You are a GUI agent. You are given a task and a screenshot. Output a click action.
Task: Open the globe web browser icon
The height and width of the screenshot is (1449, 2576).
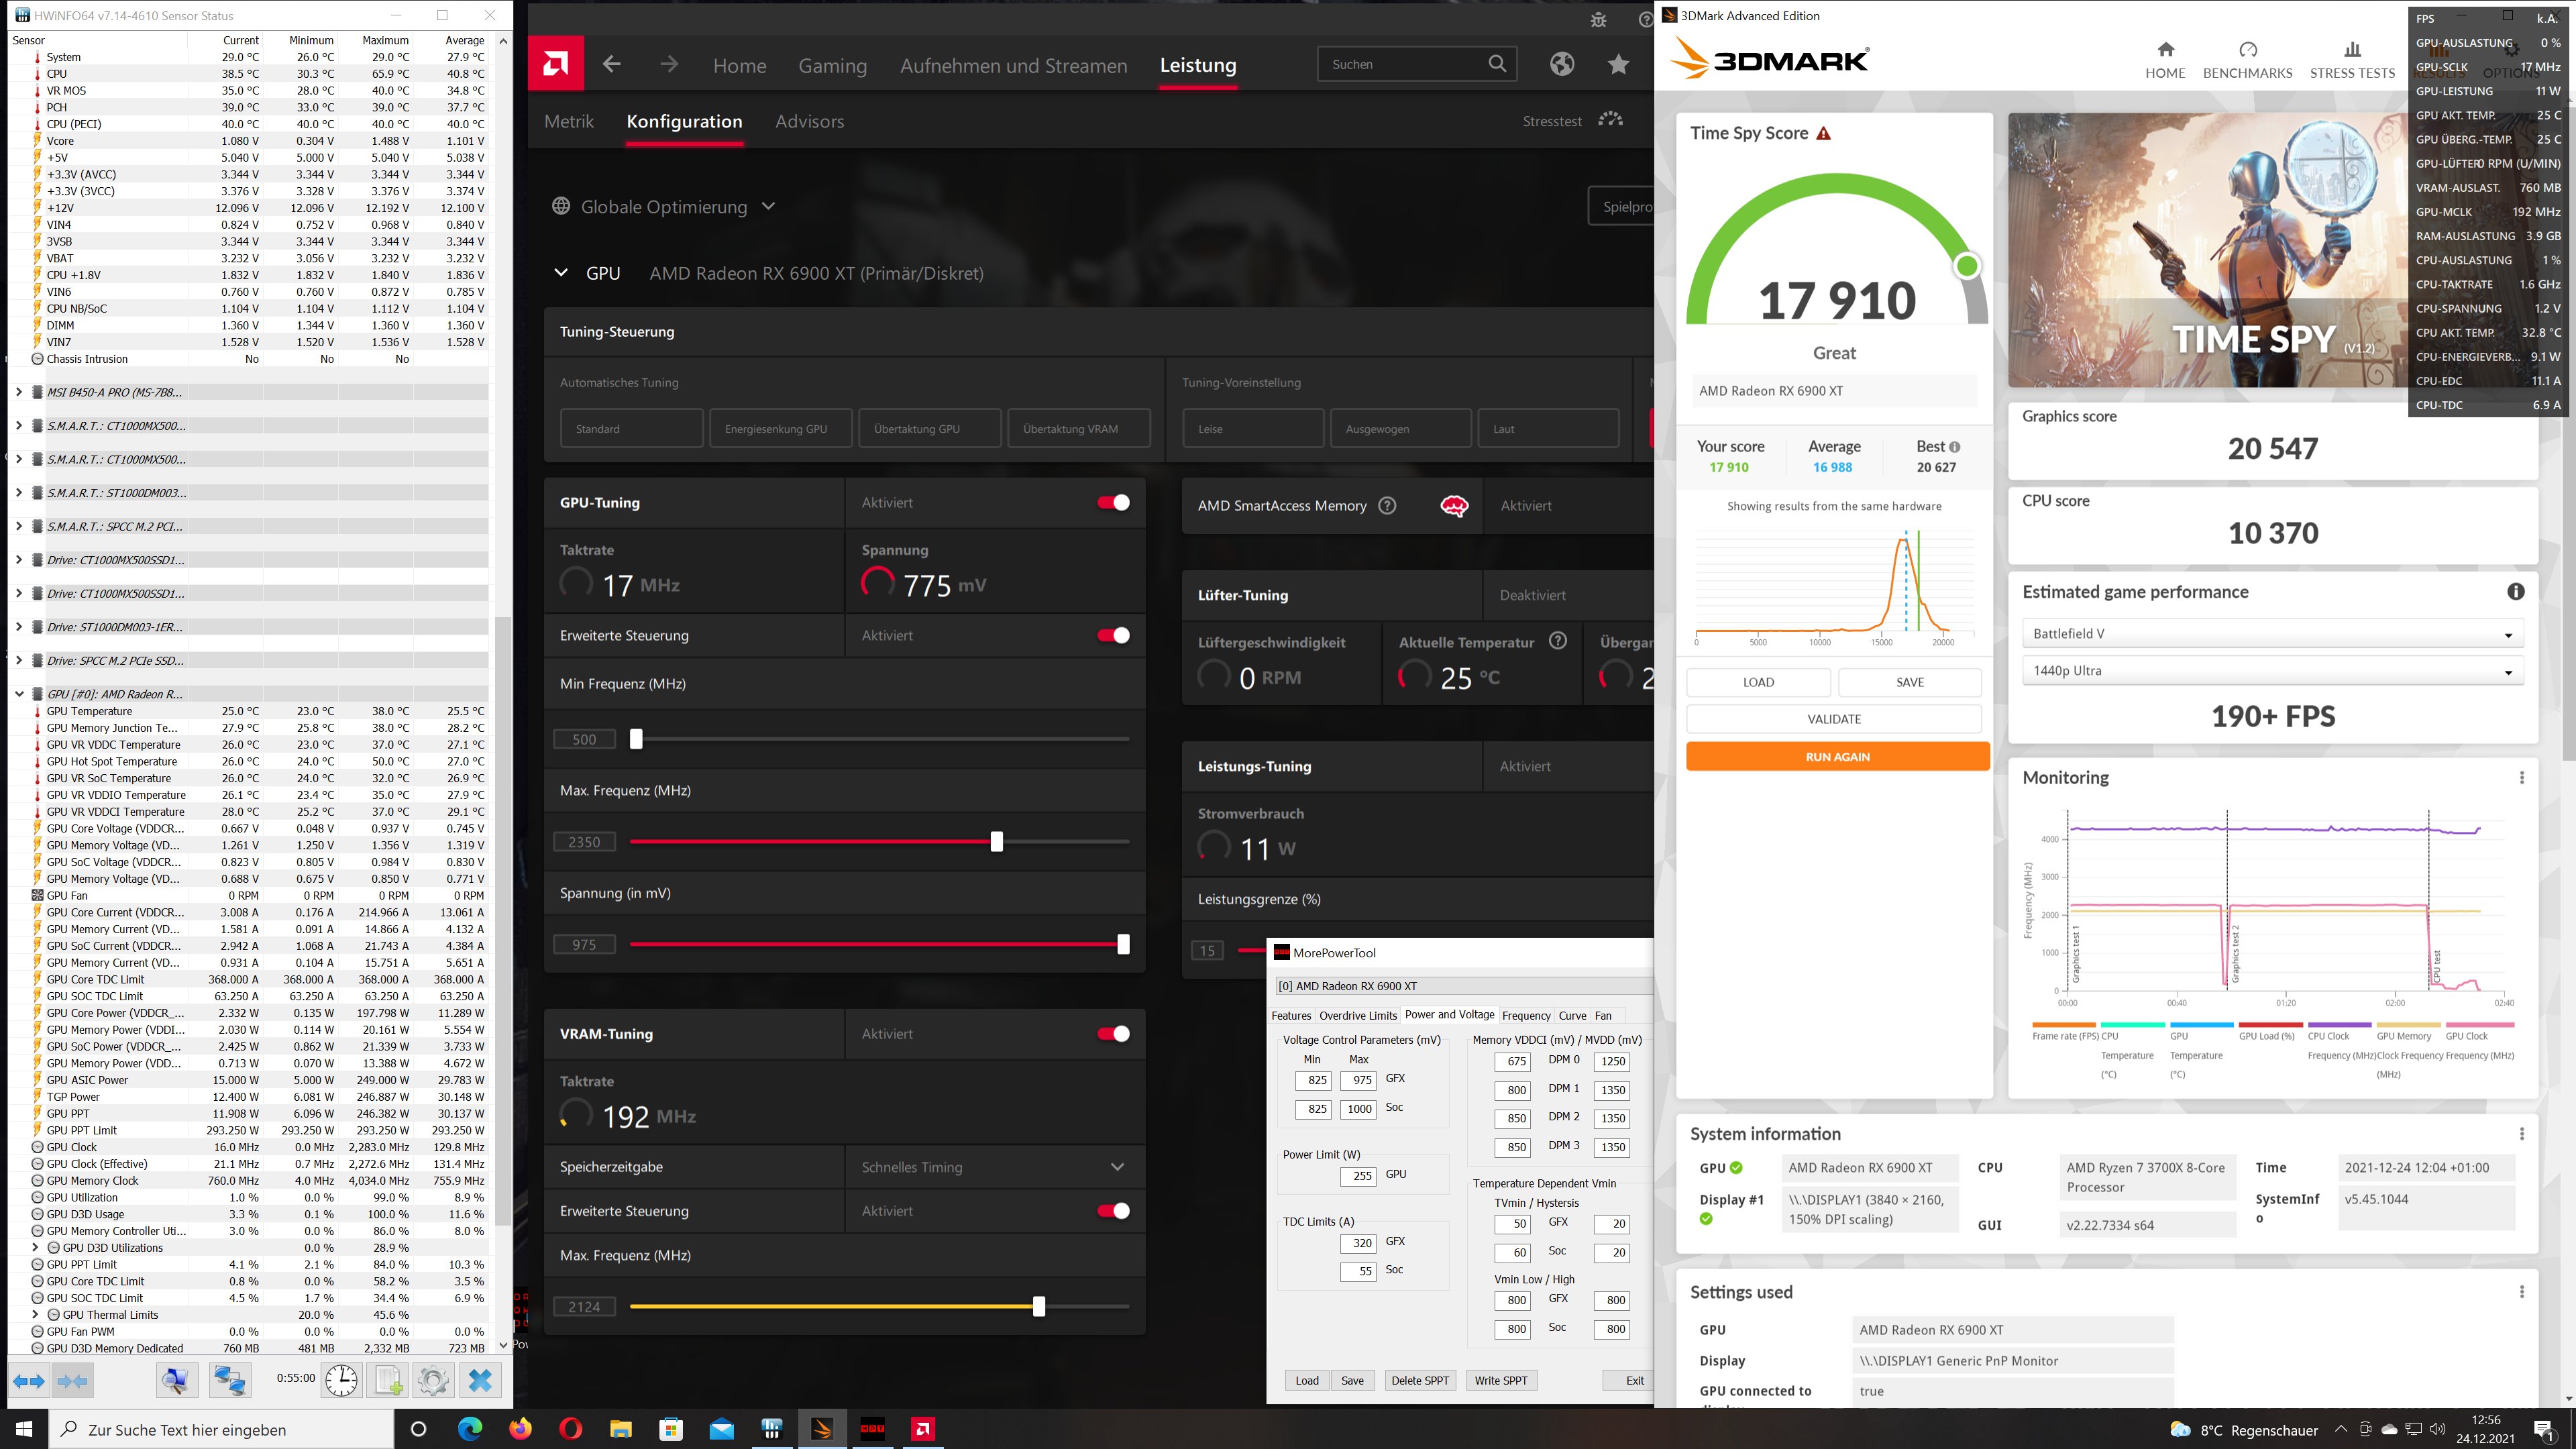1562,64
